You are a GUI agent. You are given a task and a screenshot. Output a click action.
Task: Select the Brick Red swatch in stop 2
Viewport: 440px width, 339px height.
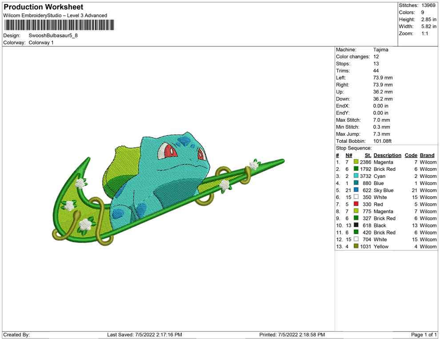[x=356, y=169]
